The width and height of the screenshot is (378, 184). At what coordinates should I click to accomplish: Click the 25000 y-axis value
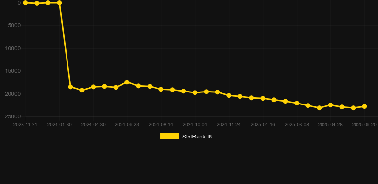[13, 116]
